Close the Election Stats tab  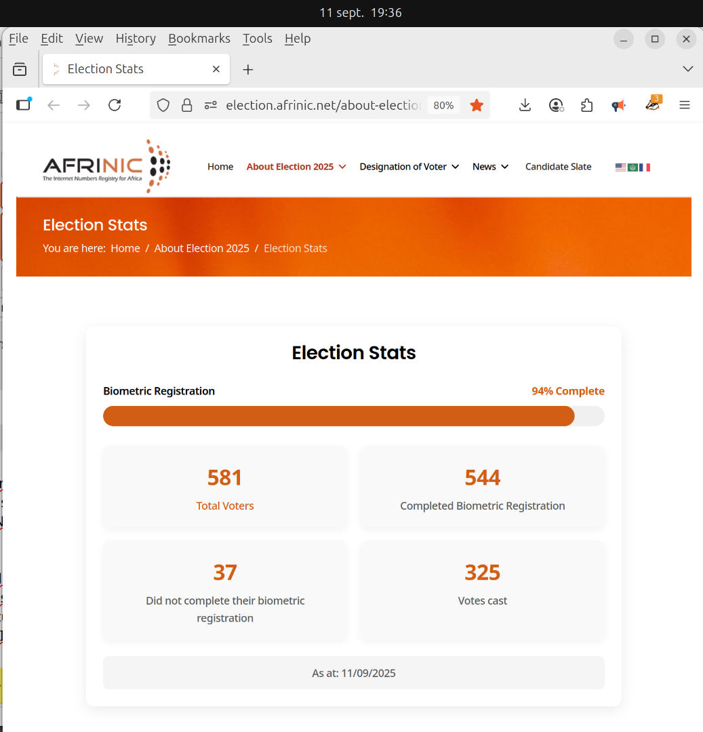pyautogui.click(x=216, y=69)
